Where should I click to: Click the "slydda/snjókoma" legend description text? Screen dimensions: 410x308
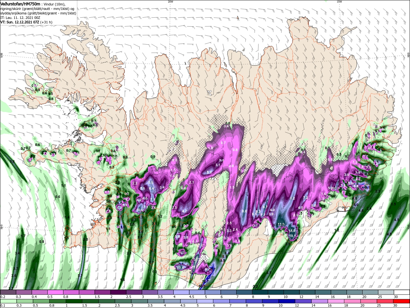click(x=13, y=13)
